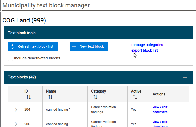This screenshot has height=127, width=196.
Task: Select the Category cell in row 204
Action: [x=107, y=110]
